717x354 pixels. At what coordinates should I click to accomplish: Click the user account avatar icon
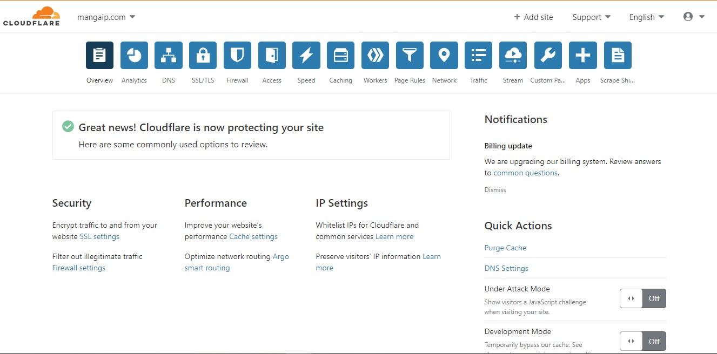pyautogui.click(x=688, y=17)
